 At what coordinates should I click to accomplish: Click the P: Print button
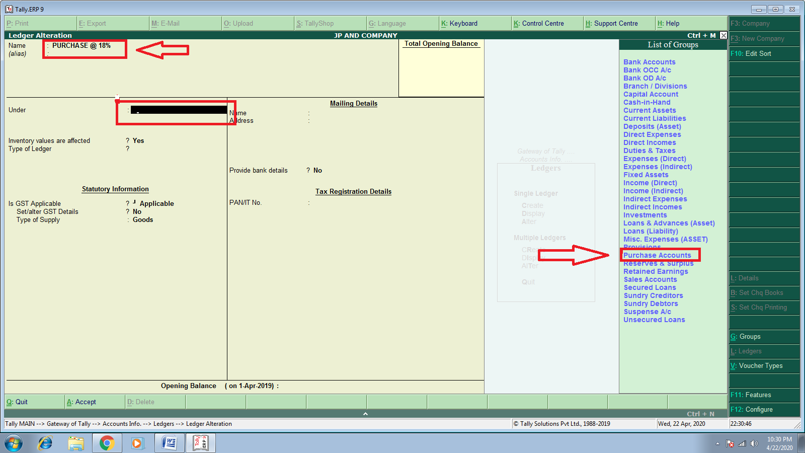pyautogui.click(x=40, y=23)
